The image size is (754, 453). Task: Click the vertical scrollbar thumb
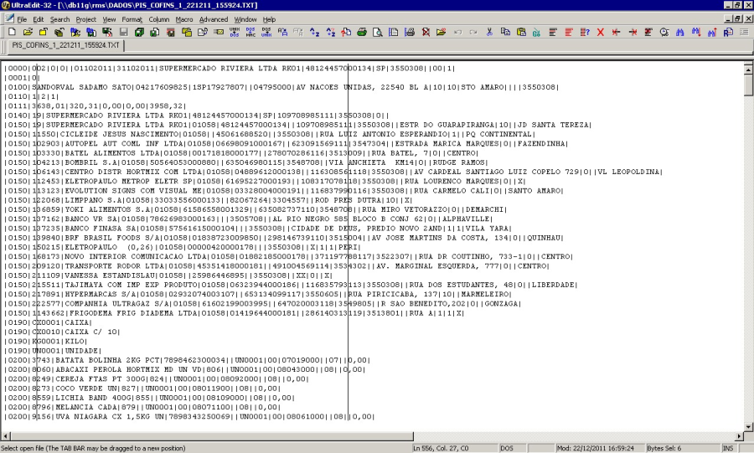click(x=748, y=85)
